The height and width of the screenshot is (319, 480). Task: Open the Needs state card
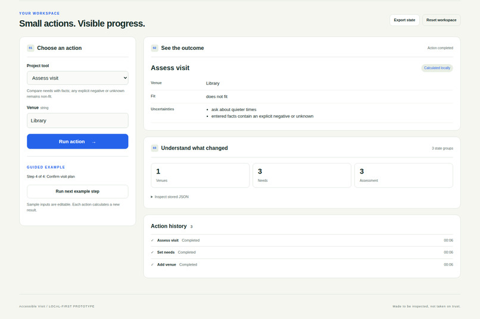tap(302, 175)
